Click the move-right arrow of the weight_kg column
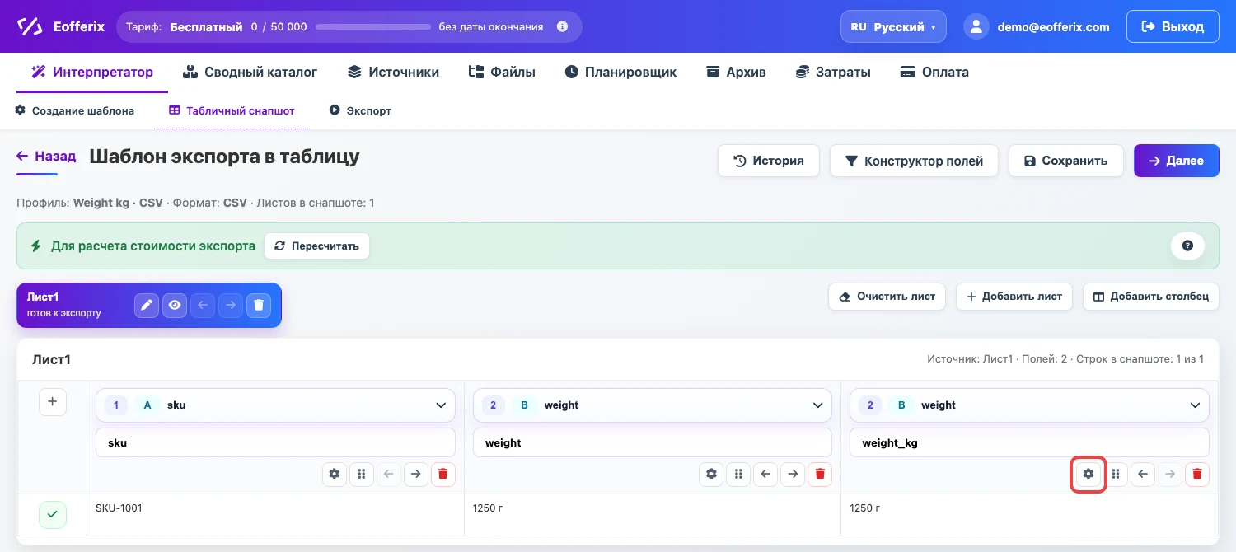The height and width of the screenshot is (552, 1236). (1170, 474)
